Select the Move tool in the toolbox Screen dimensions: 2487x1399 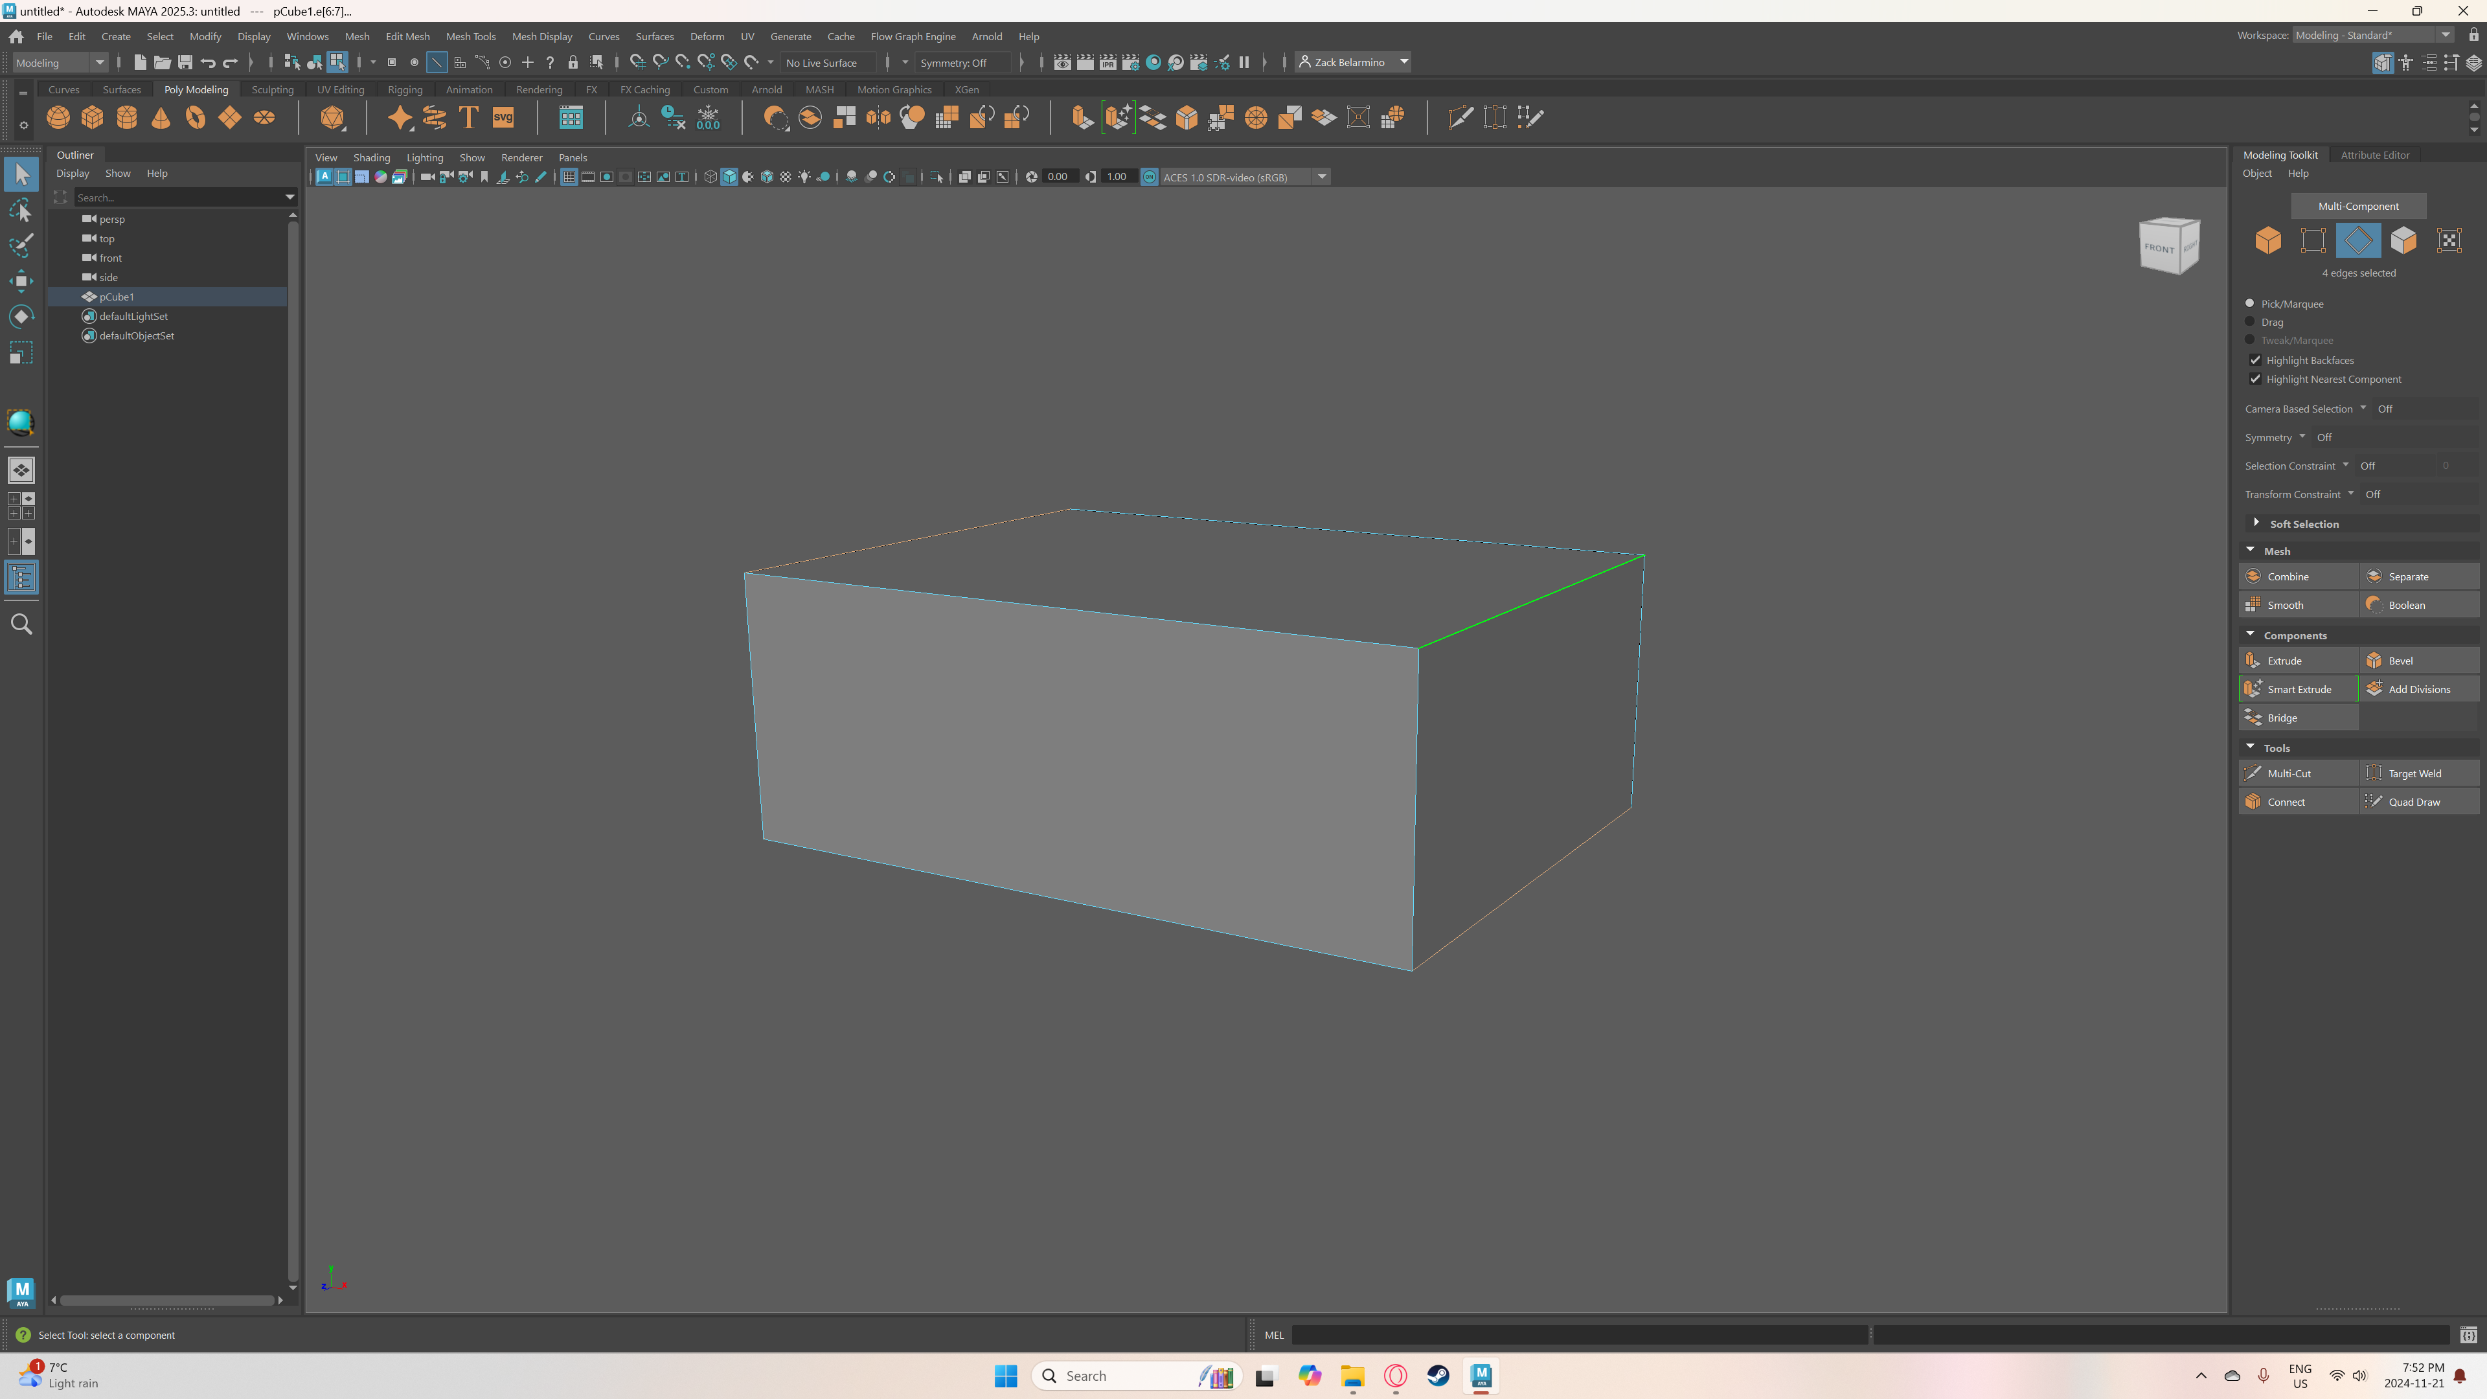(21, 281)
